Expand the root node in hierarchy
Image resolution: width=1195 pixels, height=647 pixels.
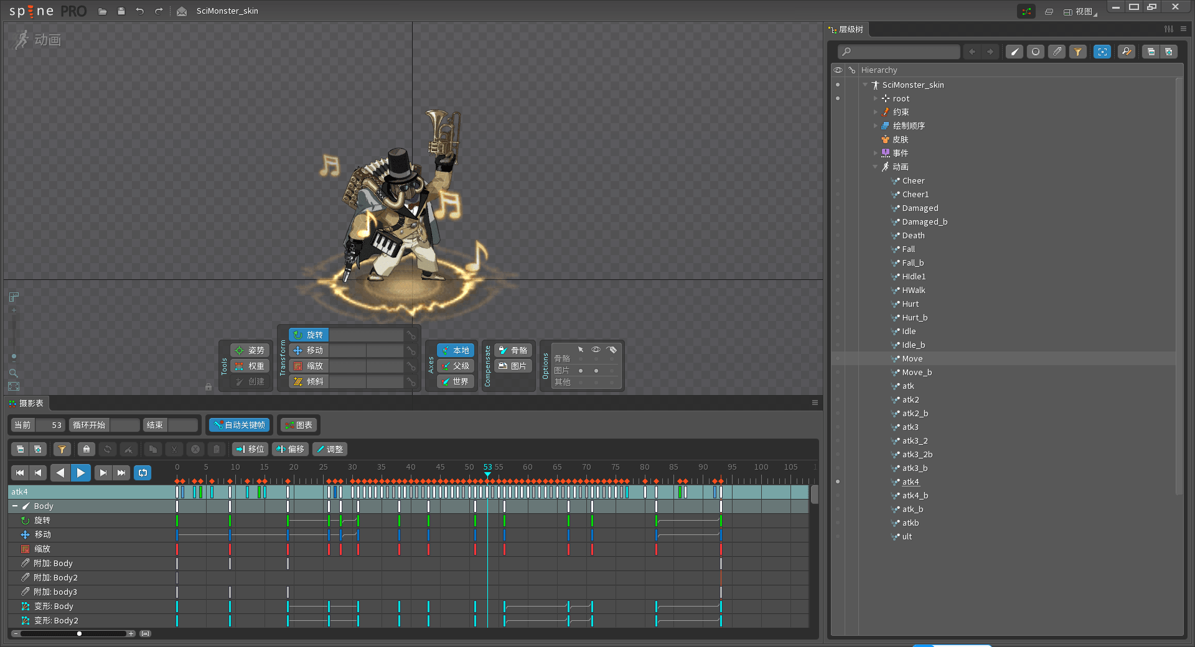pyautogui.click(x=875, y=98)
